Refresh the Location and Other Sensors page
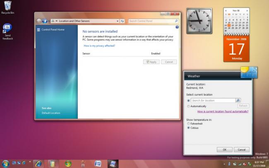 pos(122,21)
